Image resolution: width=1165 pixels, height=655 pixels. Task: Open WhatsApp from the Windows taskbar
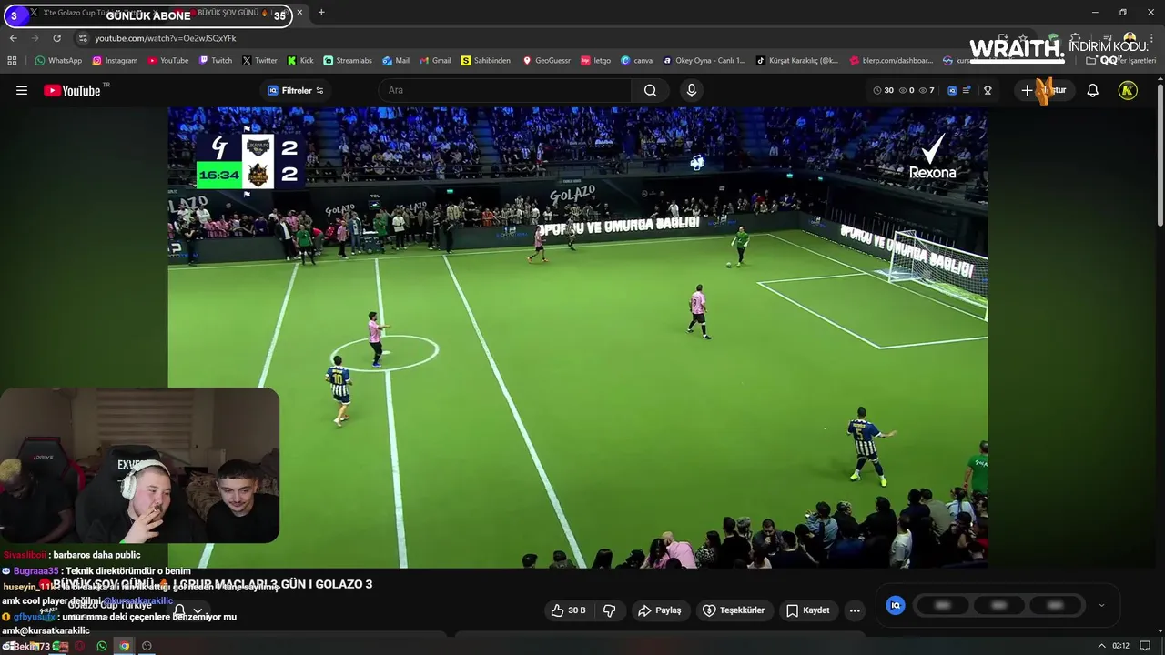(101, 646)
